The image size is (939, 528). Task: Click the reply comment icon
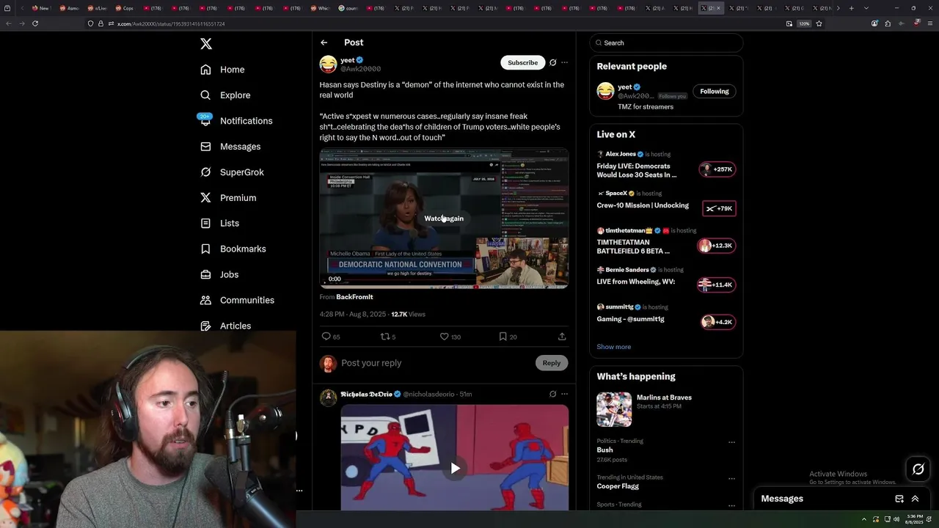pyautogui.click(x=326, y=337)
